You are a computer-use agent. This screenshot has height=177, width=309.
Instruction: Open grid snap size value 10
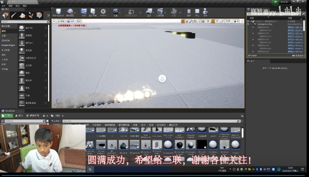[x=208, y=21]
